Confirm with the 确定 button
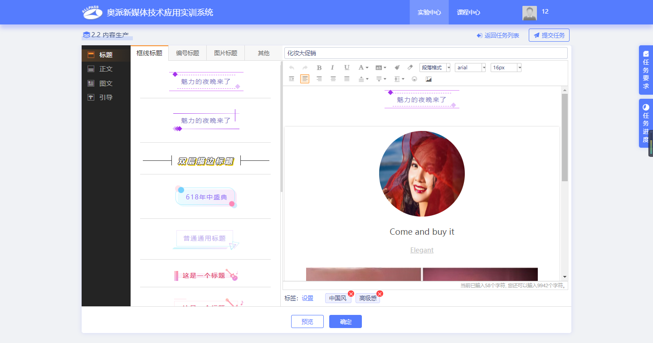Viewport: 653px width, 343px height. pos(346,321)
